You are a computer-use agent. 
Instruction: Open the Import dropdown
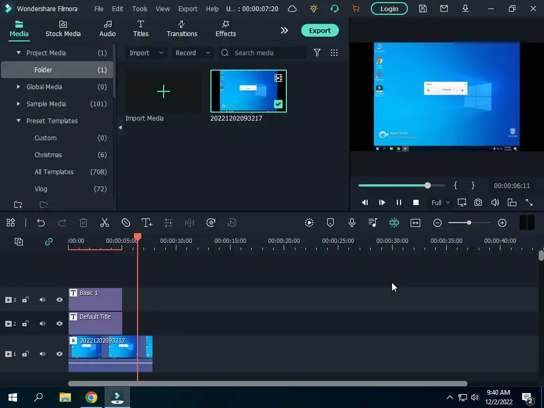(146, 53)
